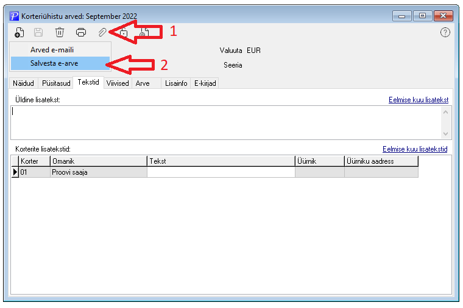Image resolution: width=463 pixels, height=308 pixels.
Task: Click the Üürnik cell in row 01
Action: click(x=319, y=172)
